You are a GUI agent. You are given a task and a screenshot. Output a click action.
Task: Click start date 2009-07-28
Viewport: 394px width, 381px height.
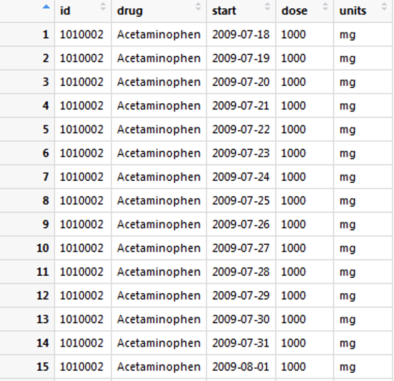coord(241,272)
